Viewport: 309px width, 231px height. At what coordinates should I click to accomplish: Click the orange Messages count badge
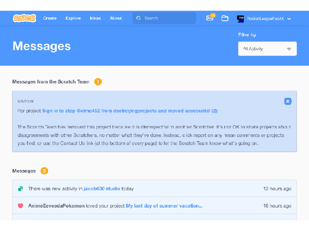click(x=44, y=171)
